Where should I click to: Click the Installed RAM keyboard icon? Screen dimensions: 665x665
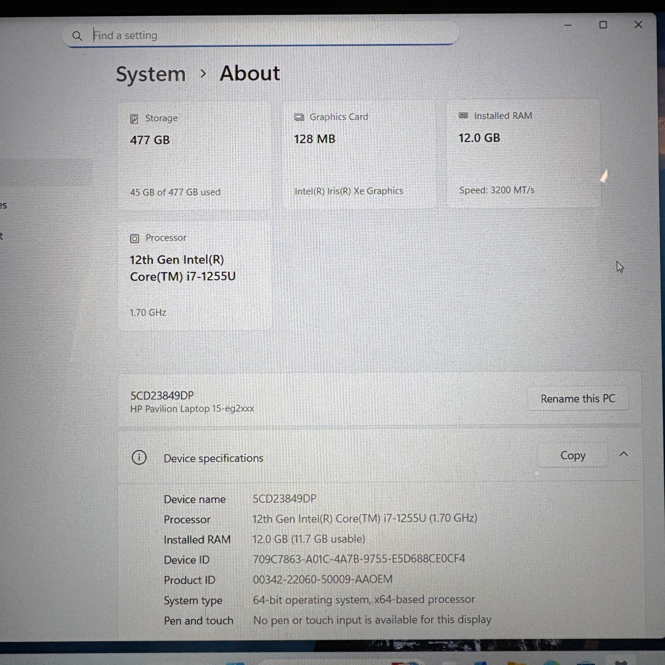point(463,116)
